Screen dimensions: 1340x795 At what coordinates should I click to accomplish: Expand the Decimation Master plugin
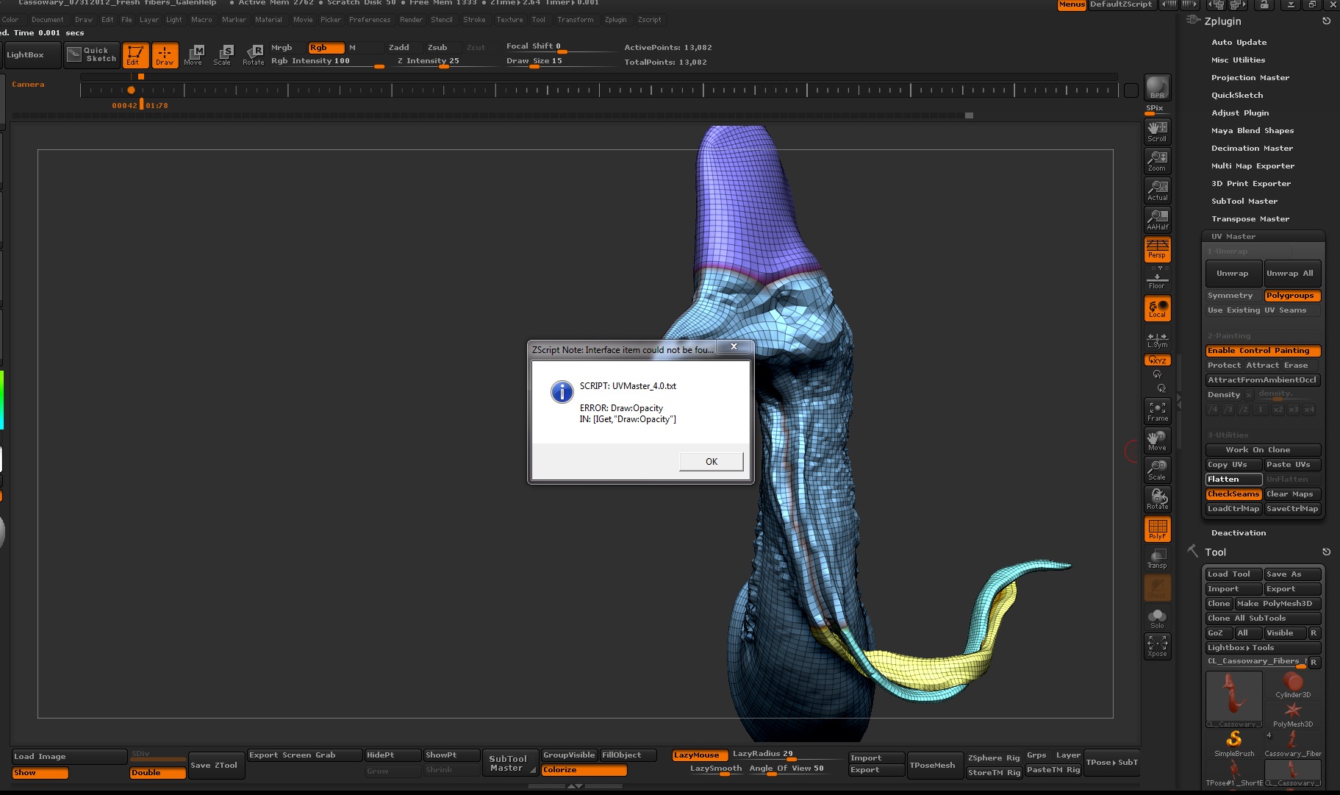(x=1252, y=149)
